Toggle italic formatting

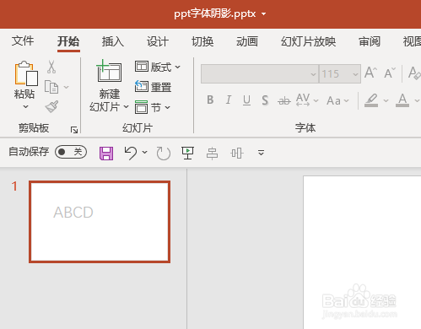[x=229, y=100]
